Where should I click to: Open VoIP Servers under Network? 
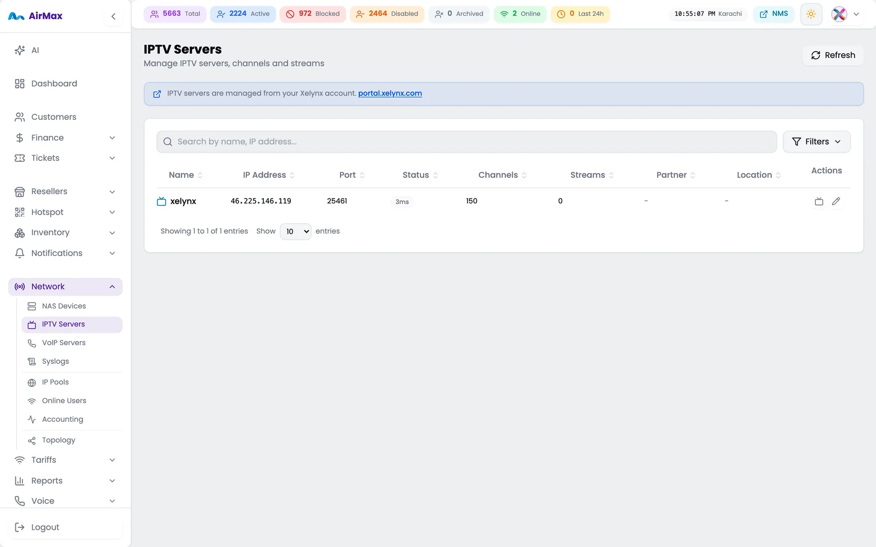click(x=72, y=343)
